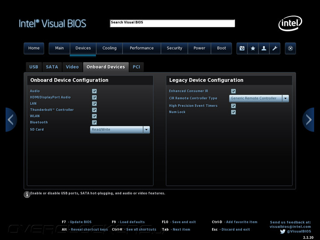Open the Video tab
Screen dimensions: 320x240
72,67
